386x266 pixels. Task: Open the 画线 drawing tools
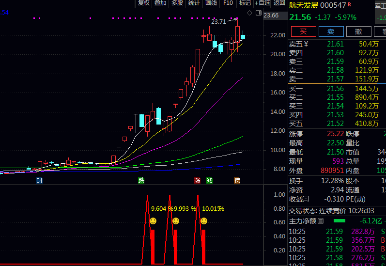(x=211, y=3)
